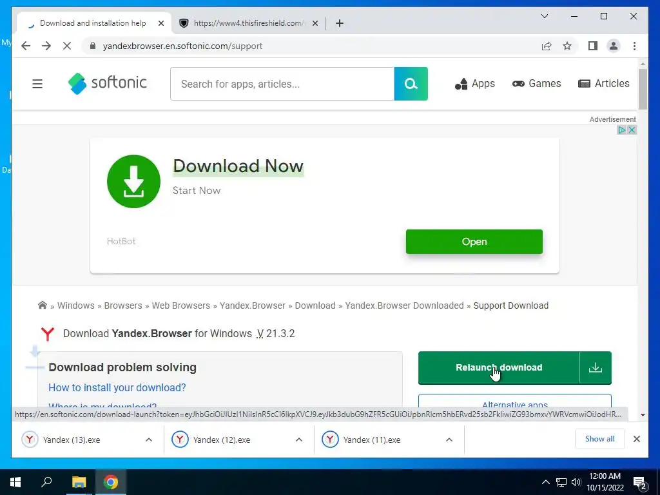
Task: Go to home via breadcrumb house icon
Action: coord(43,305)
